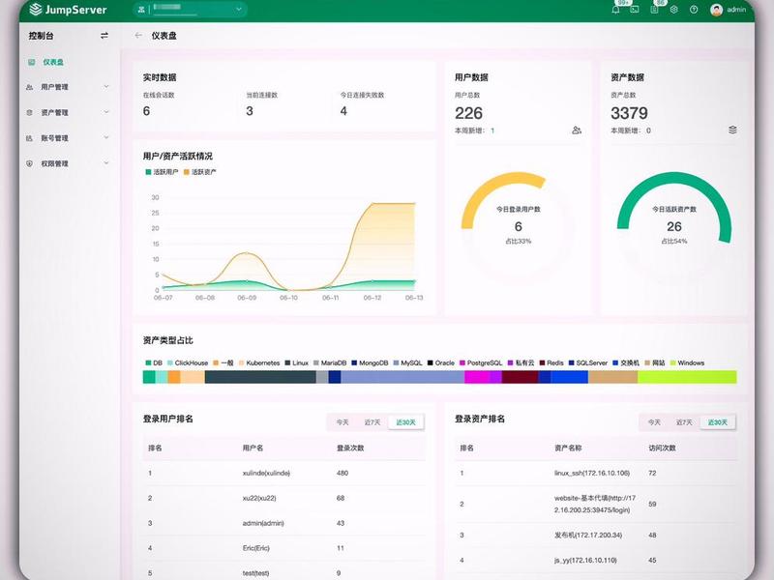Image resolution: width=774 pixels, height=580 pixels.
Task: Click the lime Windows segment in bar
Action: click(x=687, y=377)
